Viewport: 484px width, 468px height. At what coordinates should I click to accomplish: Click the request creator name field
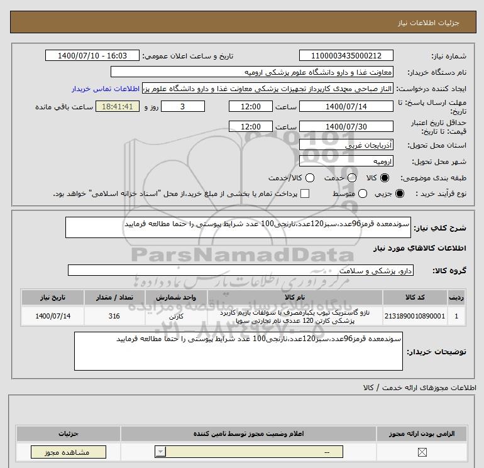tap(268, 89)
